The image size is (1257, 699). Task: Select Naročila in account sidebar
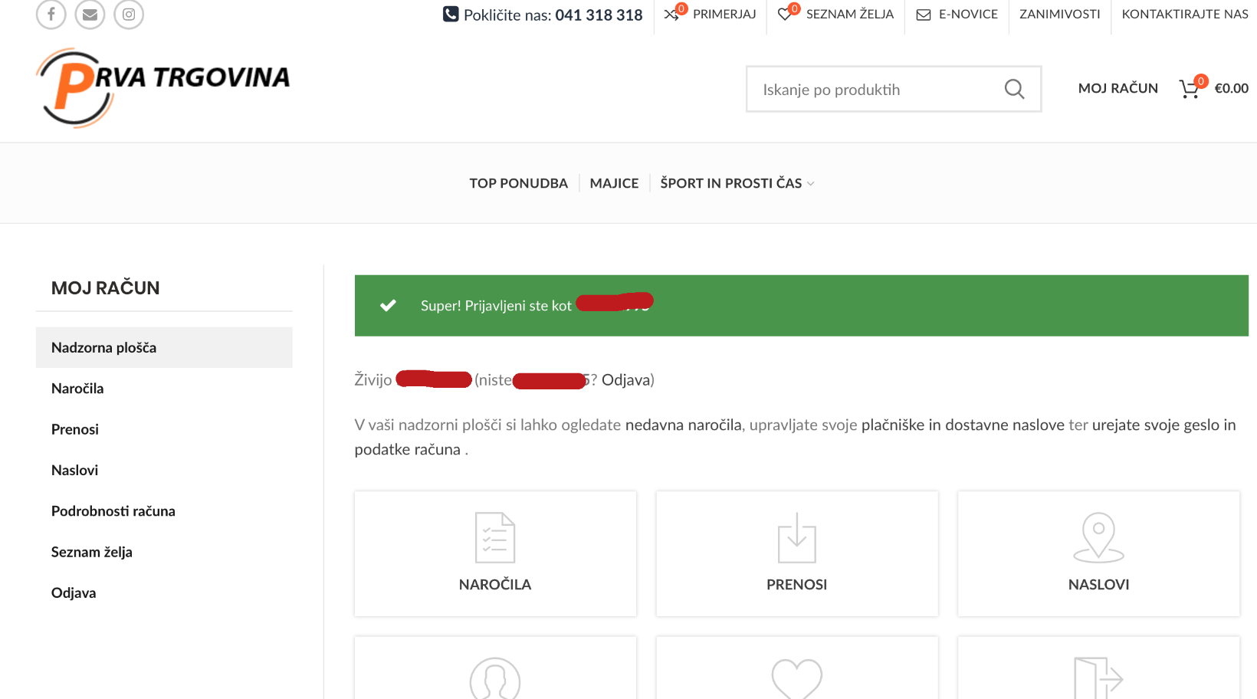pos(164,389)
